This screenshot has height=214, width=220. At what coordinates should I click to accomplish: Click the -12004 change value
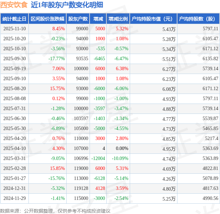point(98,159)
